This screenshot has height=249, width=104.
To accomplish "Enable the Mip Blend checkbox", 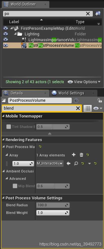I will (15, 186).
